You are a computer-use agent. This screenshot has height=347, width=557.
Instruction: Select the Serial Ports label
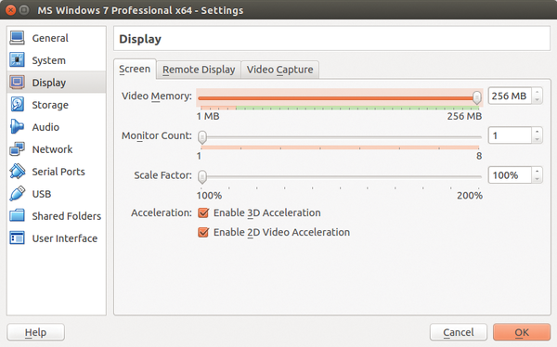[58, 172]
